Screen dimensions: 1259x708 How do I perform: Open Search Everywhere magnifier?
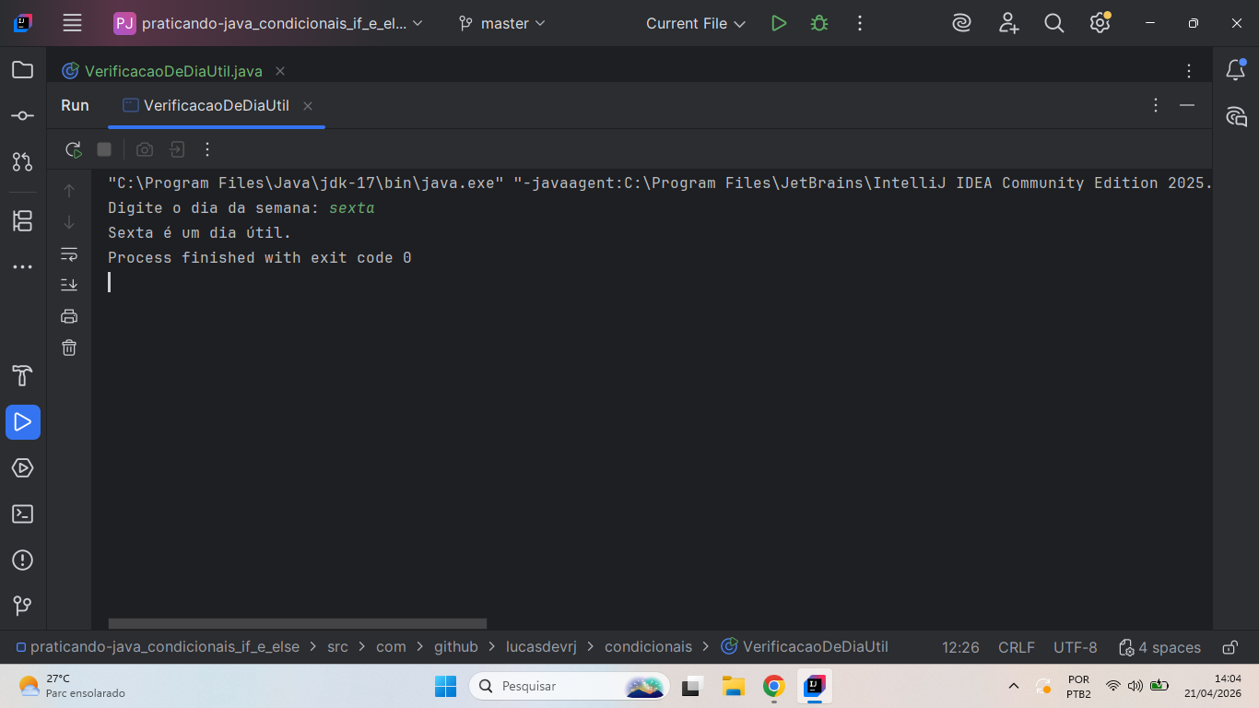pos(1054,23)
